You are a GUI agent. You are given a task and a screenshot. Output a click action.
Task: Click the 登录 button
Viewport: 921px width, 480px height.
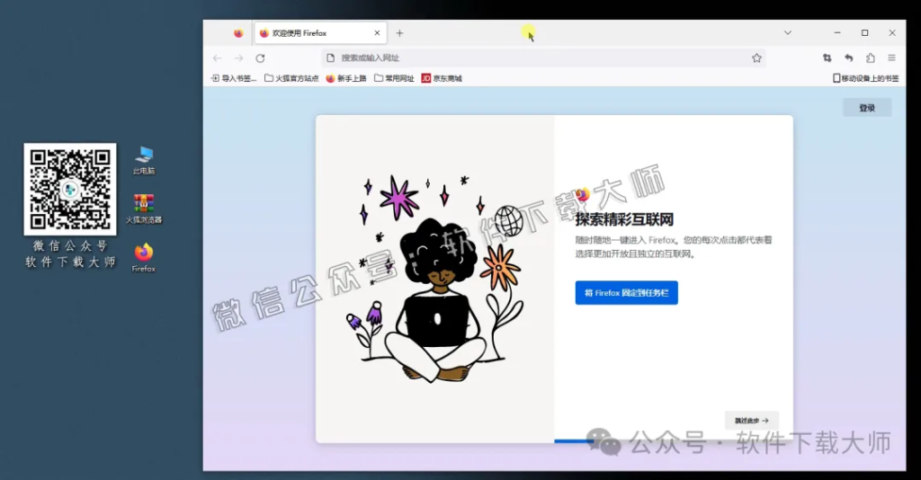(x=867, y=108)
